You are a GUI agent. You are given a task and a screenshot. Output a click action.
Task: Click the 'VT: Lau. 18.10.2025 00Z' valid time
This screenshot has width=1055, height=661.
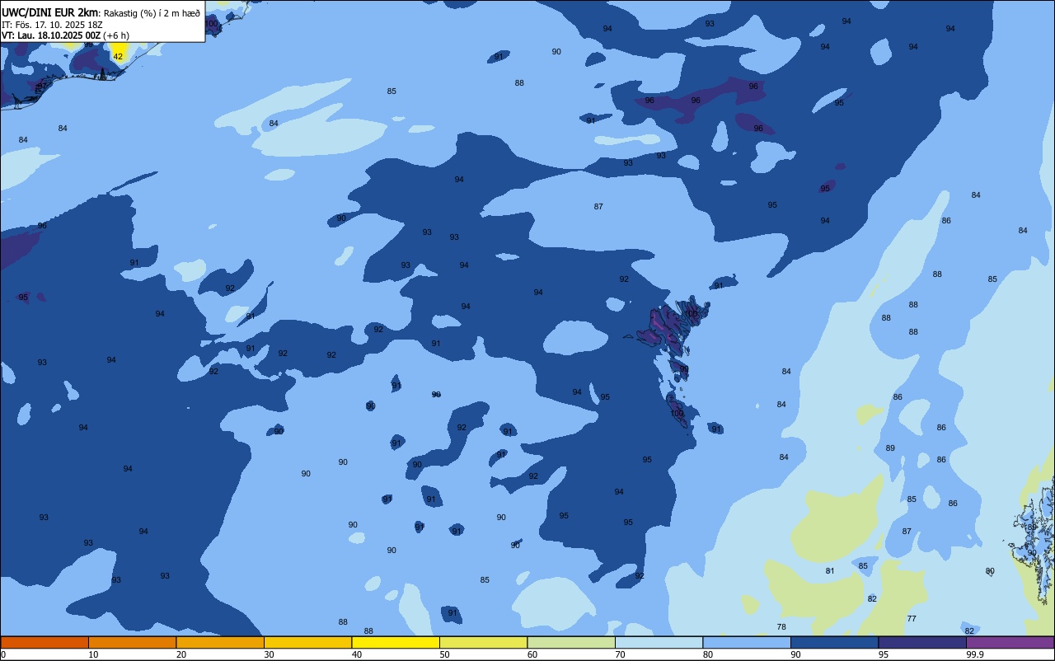(50, 35)
